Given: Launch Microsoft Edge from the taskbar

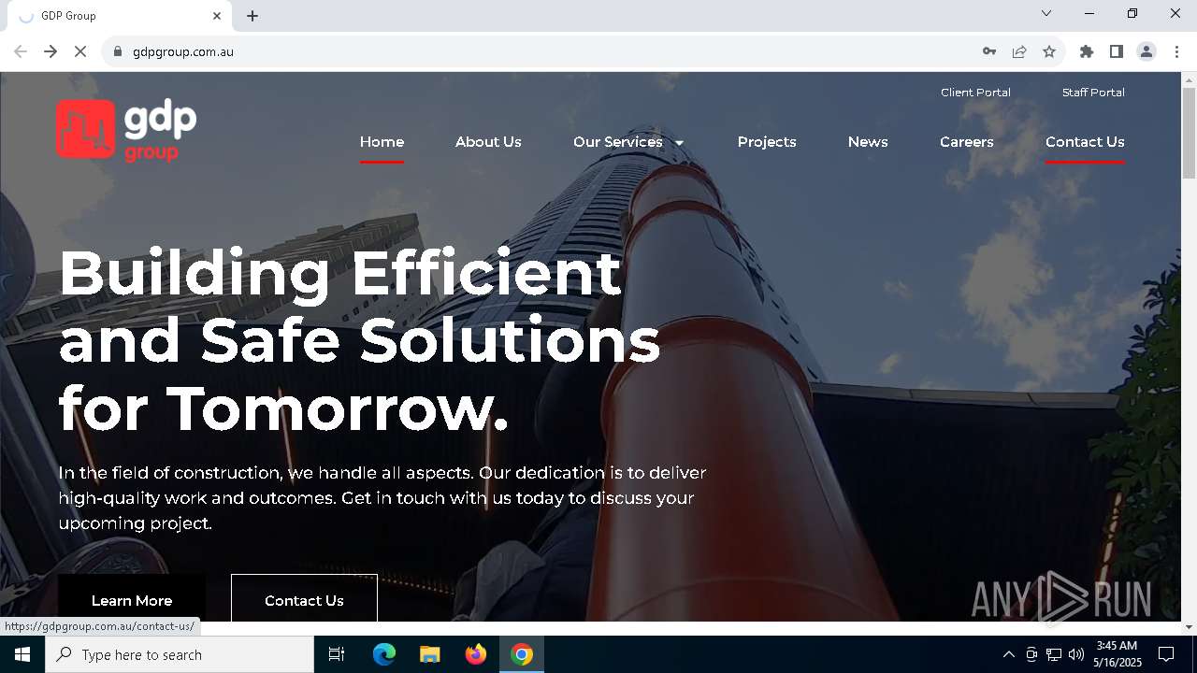Looking at the screenshot, I should (x=384, y=654).
